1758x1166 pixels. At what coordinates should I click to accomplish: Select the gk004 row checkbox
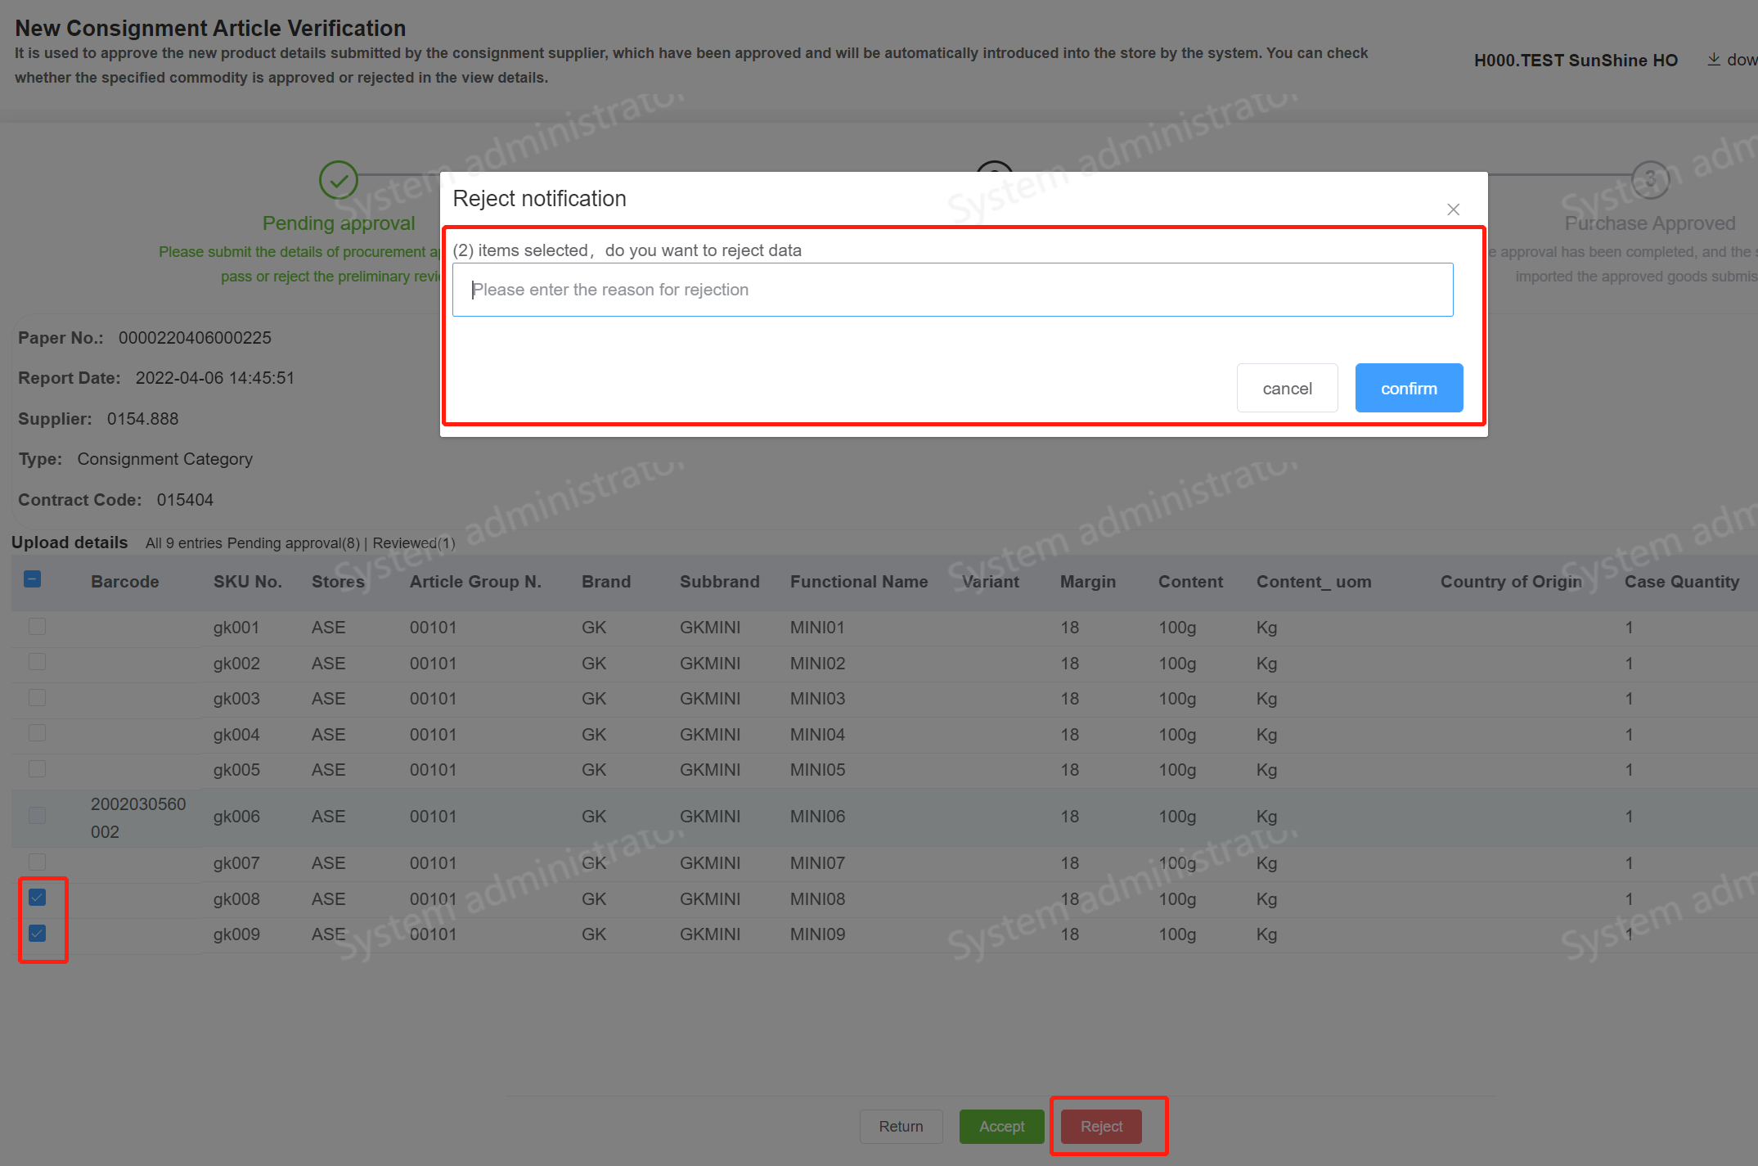pos(38,733)
